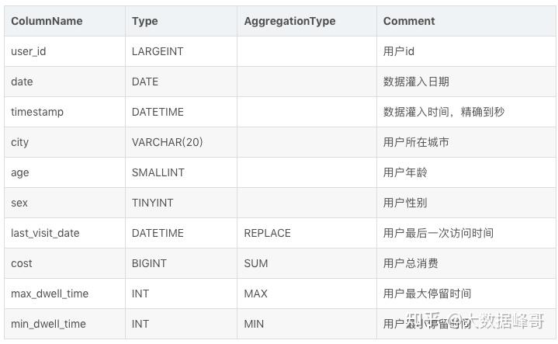
Task: Click the AggregationType column header
Action: pos(289,21)
